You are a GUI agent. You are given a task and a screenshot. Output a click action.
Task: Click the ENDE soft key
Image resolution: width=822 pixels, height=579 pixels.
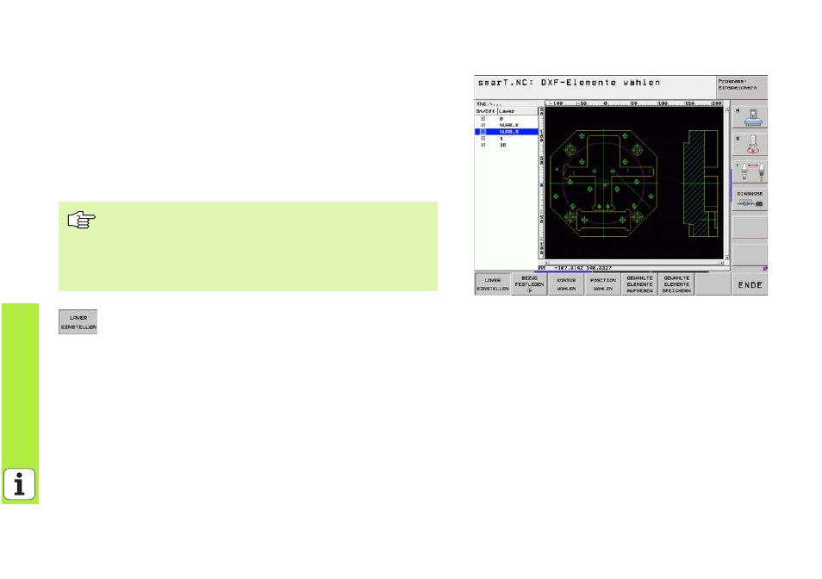(x=750, y=284)
